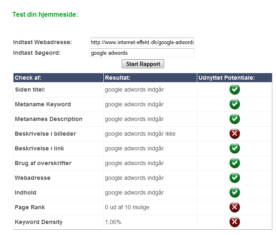The image size is (276, 235).
Task: Click the Test din hjemmeside heading
Action: [x=45, y=14]
